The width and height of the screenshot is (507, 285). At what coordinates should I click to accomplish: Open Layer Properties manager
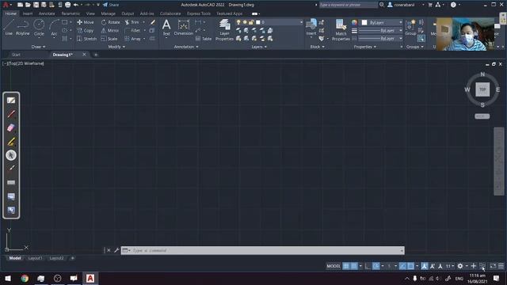[x=224, y=30]
